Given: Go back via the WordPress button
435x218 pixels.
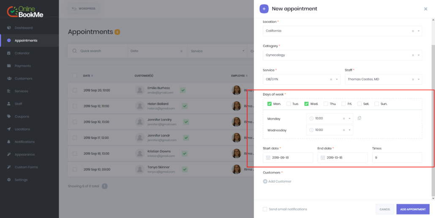Looking at the screenshot, I should (x=84, y=8).
